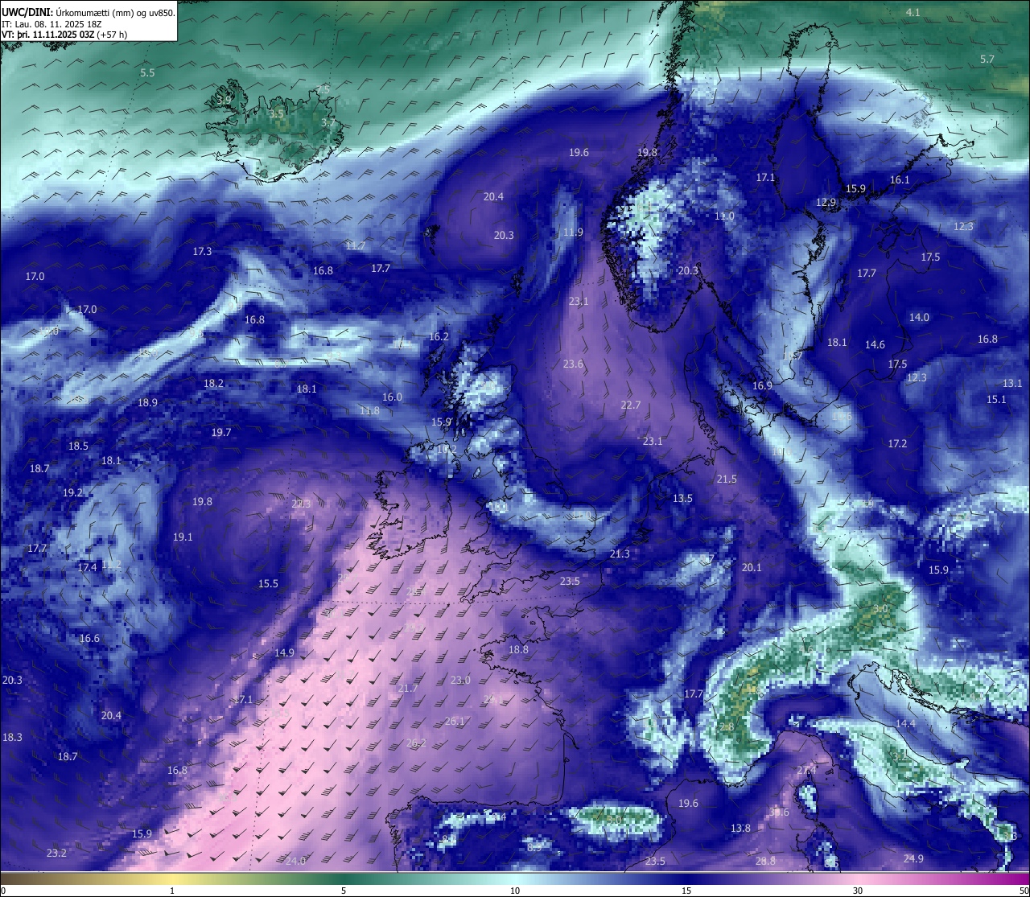This screenshot has height=897, width=1030.
Task: Click the 14.9 value label
Action: coord(284,653)
